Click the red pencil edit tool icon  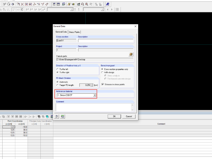click(47, 4)
